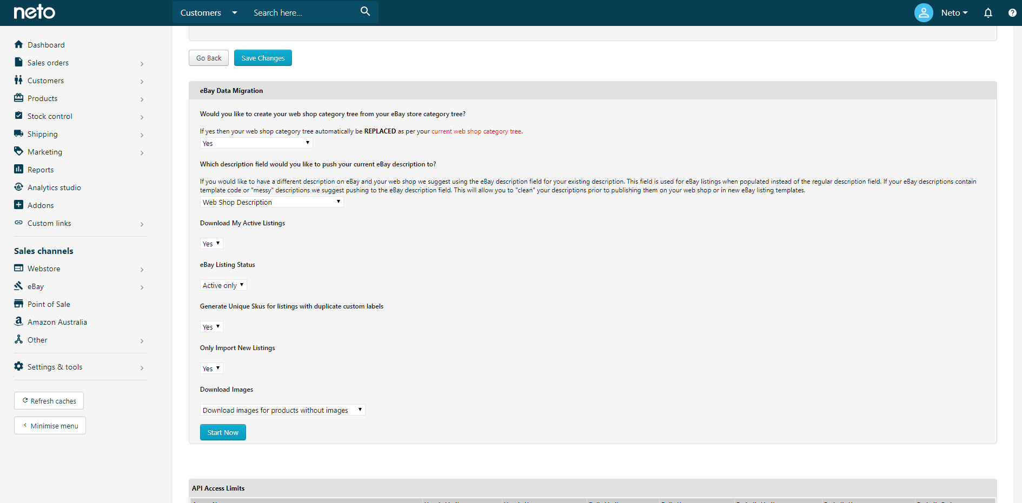Click the Customers people icon in sidebar

(19, 80)
